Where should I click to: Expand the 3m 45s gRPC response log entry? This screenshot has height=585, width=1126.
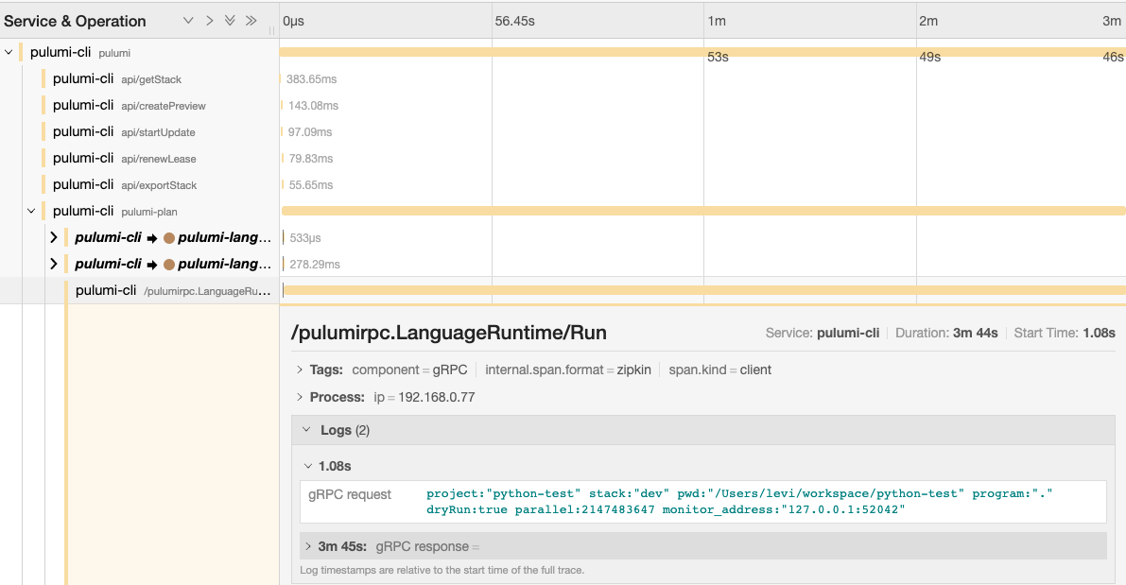307,545
